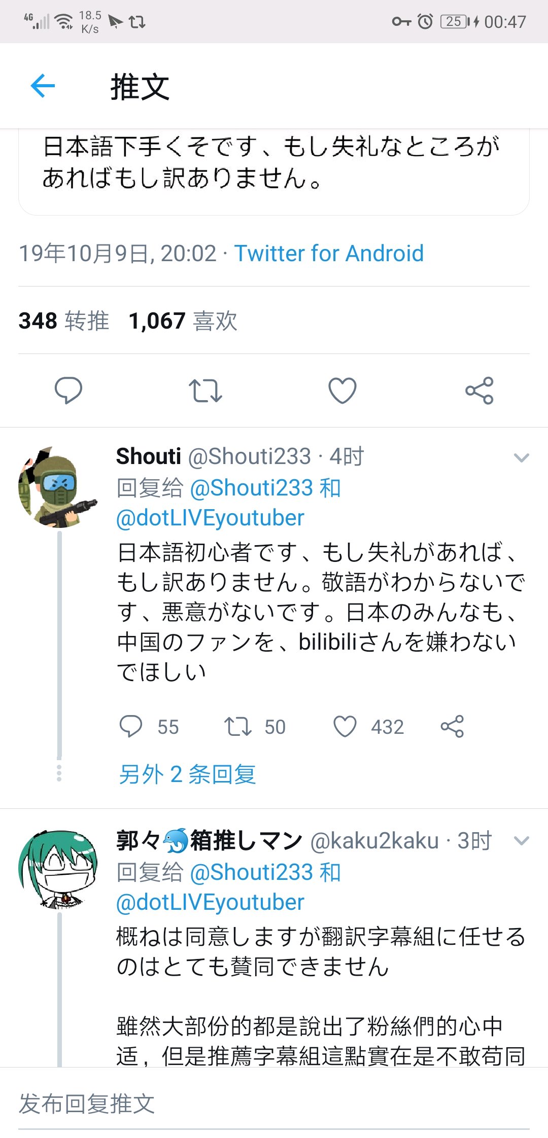This screenshot has height=1138, width=548.
Task: Open the @kaku2kaku username handle
Action: (x=374, y=841)
